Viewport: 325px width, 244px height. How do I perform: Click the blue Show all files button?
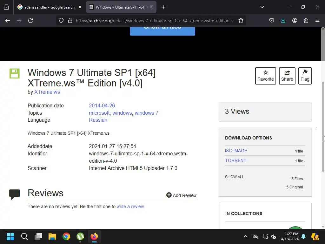point(162,31)
